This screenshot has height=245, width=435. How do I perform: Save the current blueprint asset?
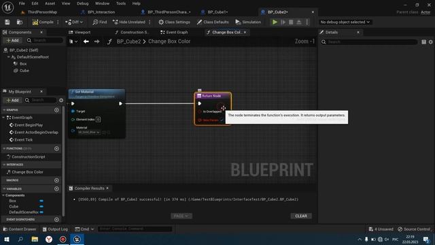(7, 22)
